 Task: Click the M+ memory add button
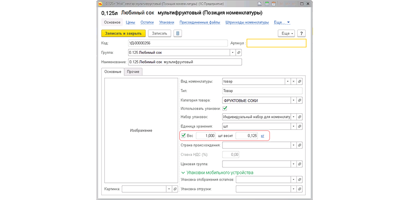[x=288, y=4]
